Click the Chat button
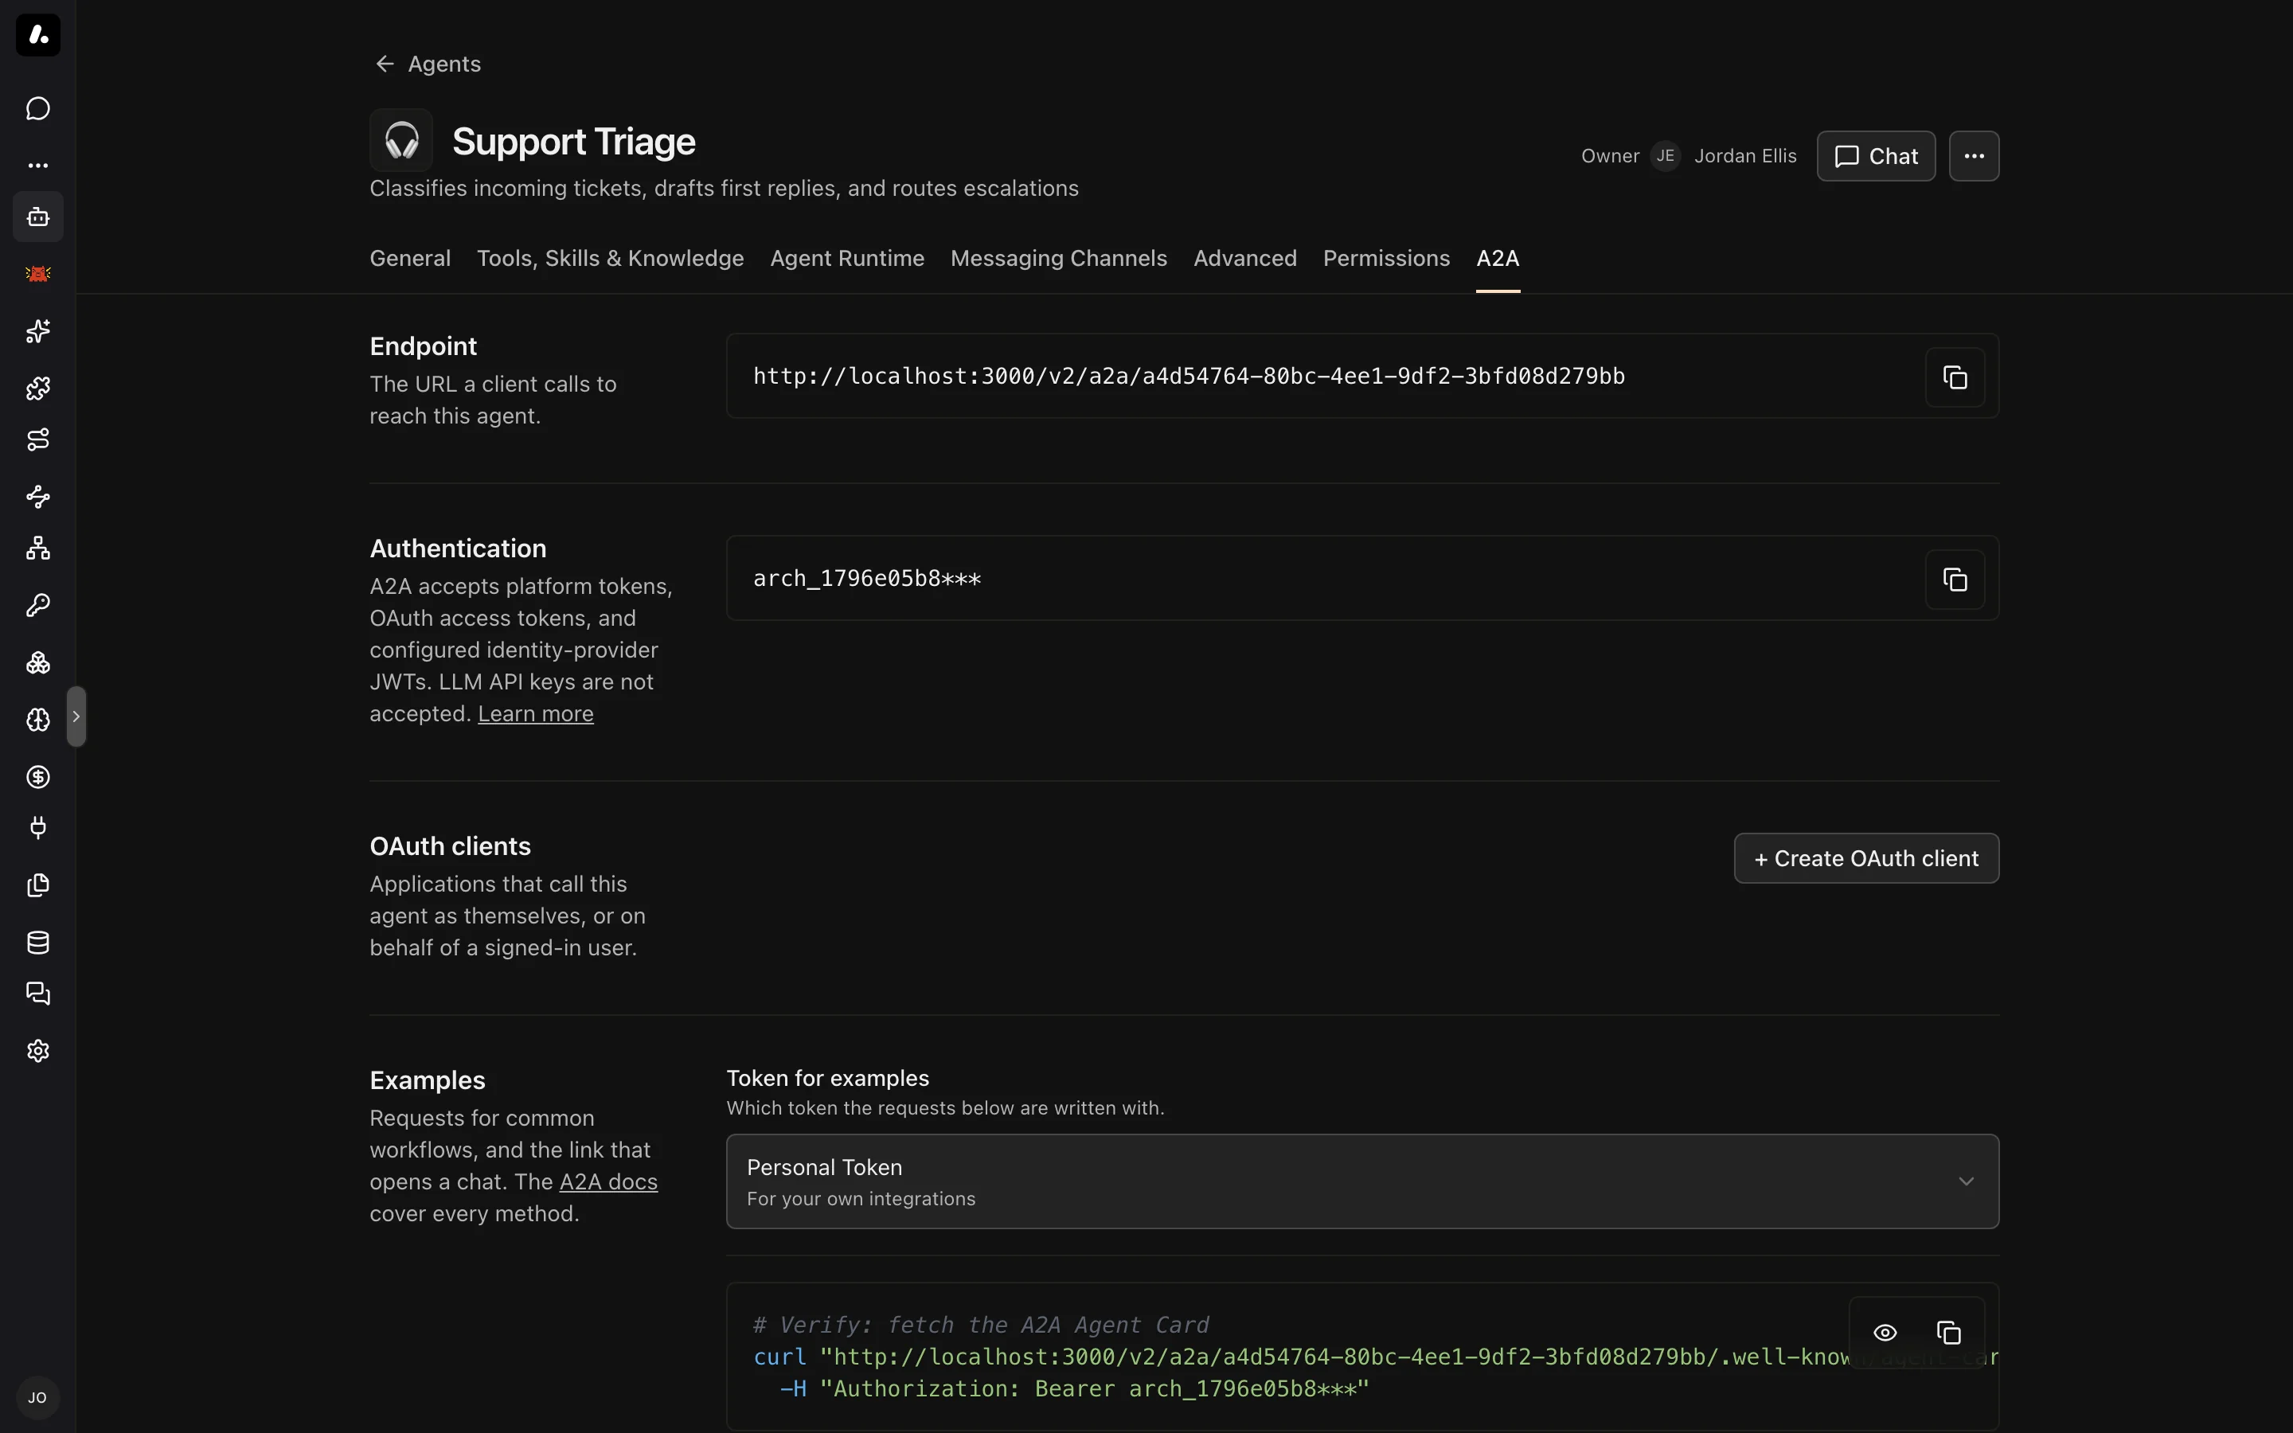 pyautogui.click(x=1876, y=156)
